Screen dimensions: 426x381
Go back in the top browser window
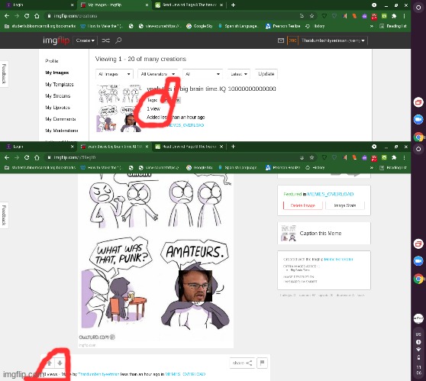point(7,16)
